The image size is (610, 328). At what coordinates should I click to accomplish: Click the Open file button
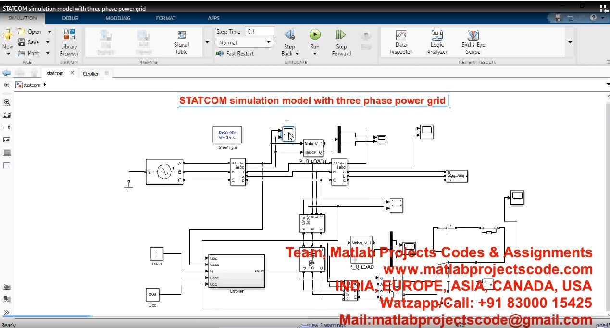point(30,32)
